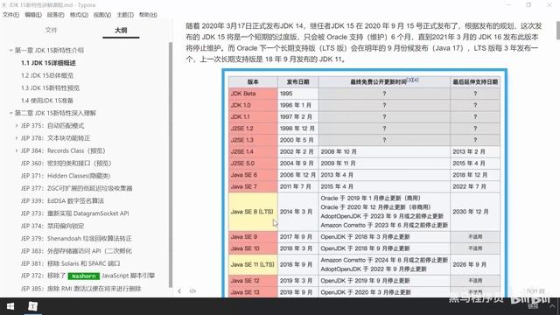Jump to JEP 385 废除 RMI 激活 entry

click(81, 289)
